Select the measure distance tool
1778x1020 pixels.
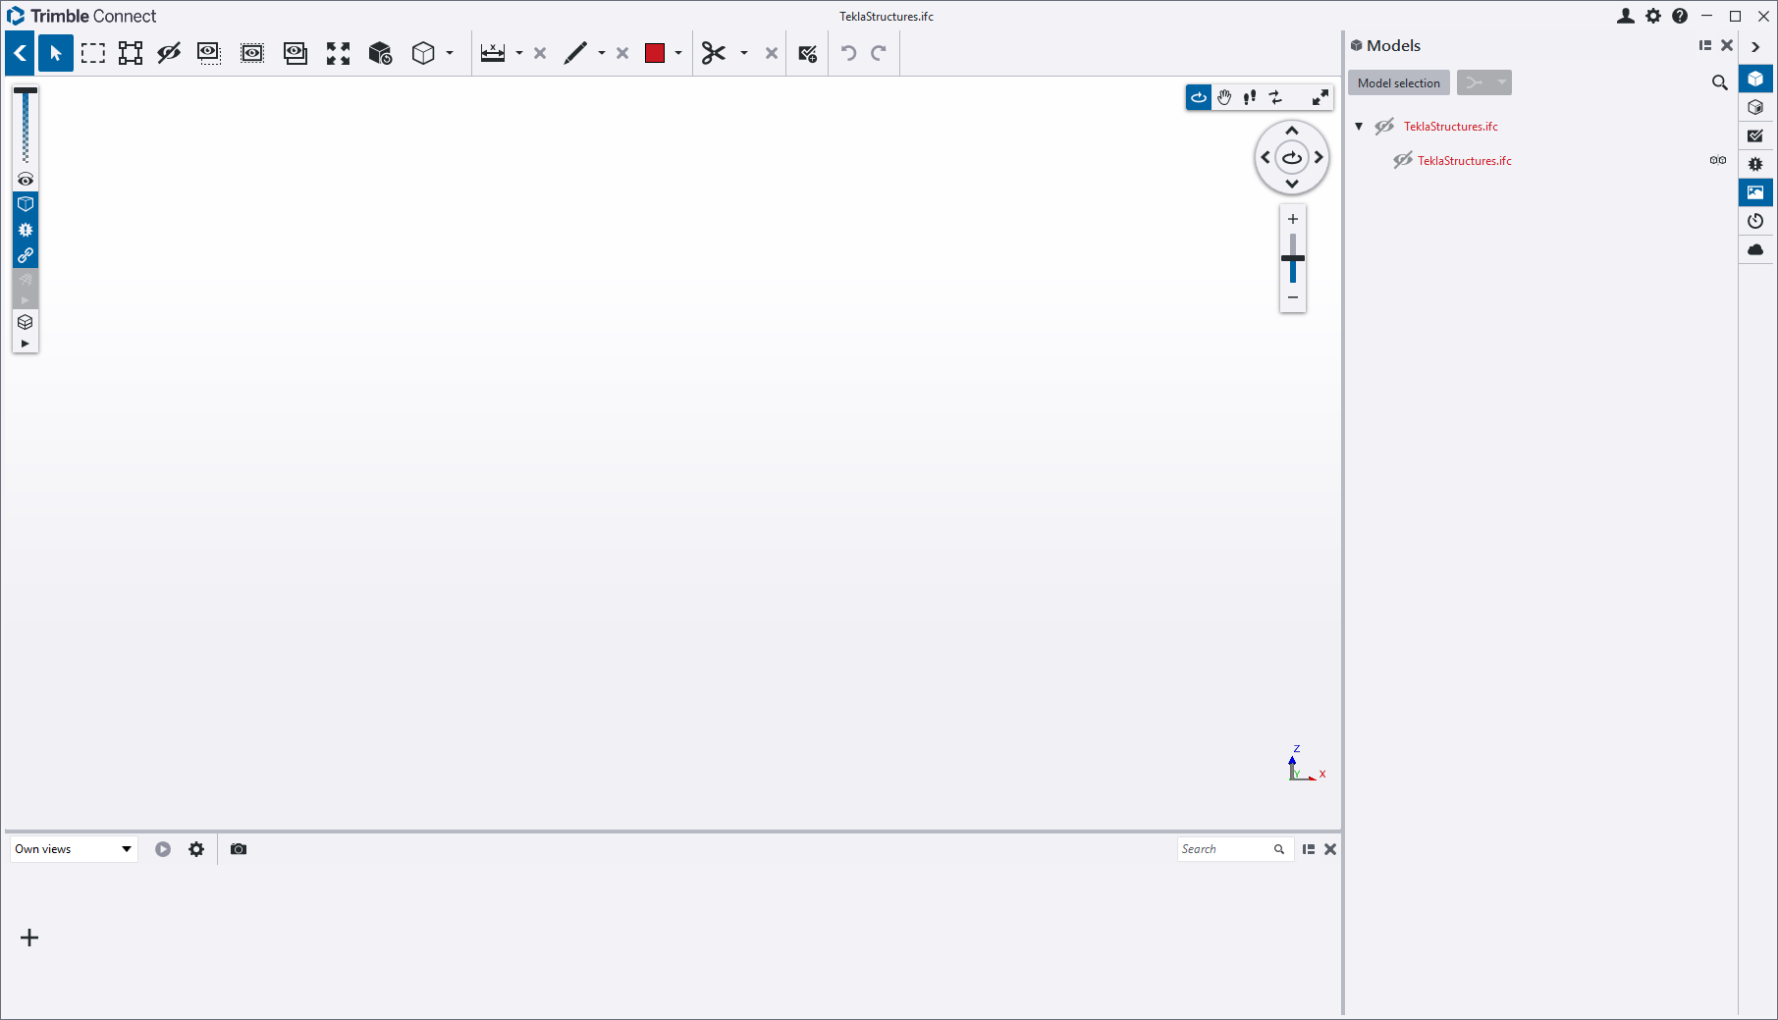493,53
